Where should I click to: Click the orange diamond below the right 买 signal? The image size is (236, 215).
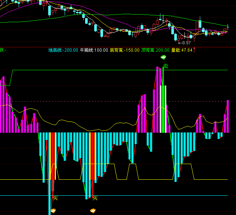(x=93, y=211)
